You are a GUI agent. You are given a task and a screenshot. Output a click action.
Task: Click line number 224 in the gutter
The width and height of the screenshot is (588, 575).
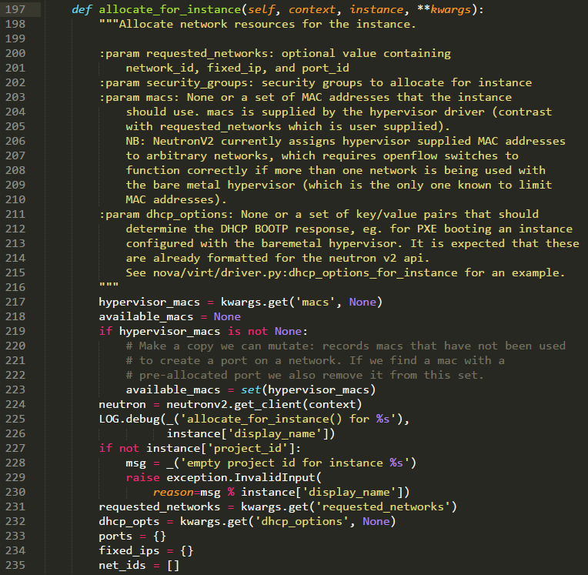[x=16, y=404]
